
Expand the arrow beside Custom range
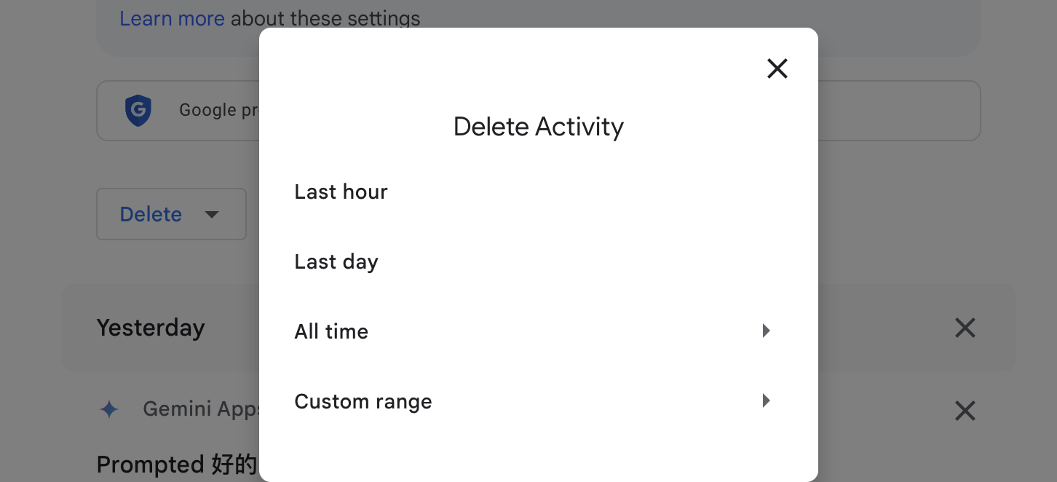tap(766, 400)
